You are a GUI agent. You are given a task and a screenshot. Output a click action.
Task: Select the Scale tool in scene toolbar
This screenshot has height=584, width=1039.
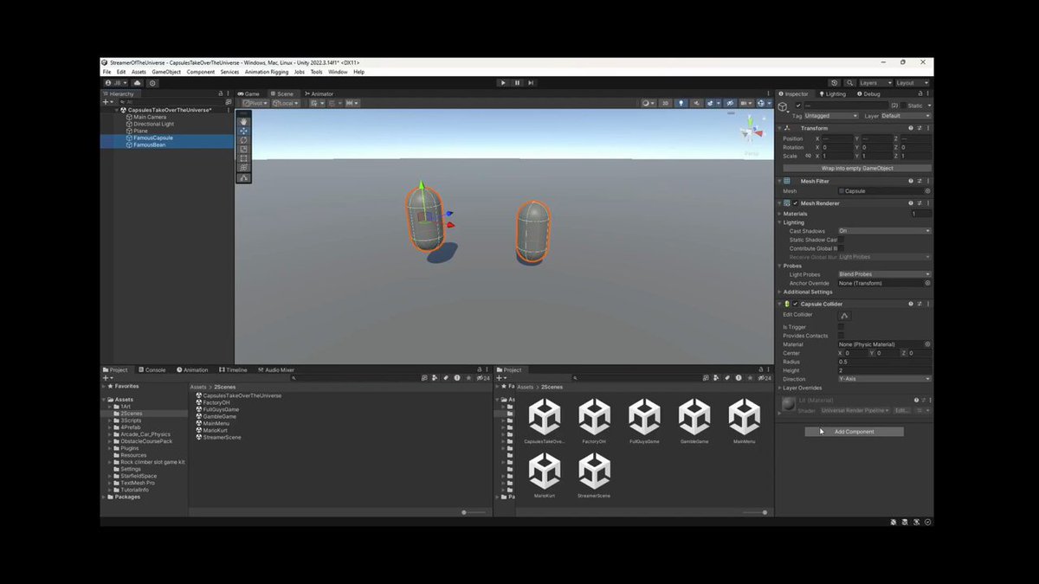click(x=243, y=150)
